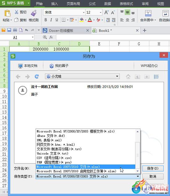Click the Cut scissors icon
This screenshot has width=170, height=196.
16,12
